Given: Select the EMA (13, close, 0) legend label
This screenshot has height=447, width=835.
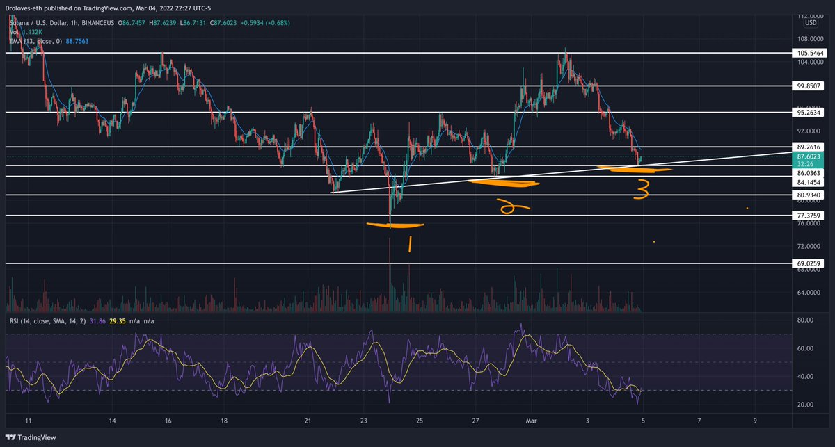Looking at the screenshot, I should pos(35,42).
